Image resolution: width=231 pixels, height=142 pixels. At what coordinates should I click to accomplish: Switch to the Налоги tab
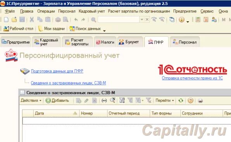(x=105, y=42)
